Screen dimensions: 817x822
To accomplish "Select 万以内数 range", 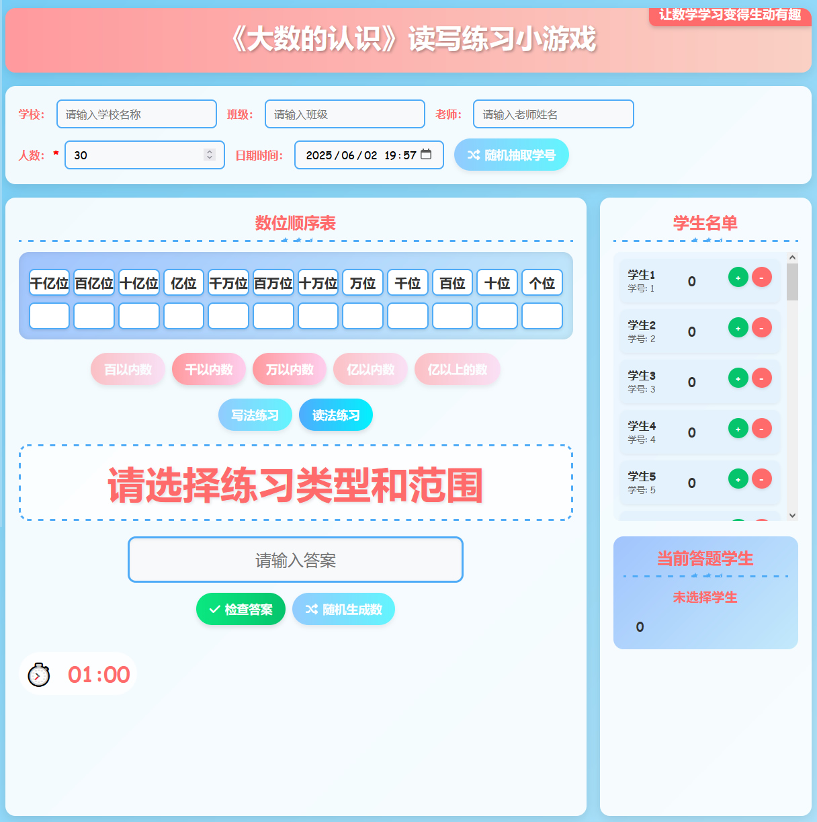I will point(290,369).
